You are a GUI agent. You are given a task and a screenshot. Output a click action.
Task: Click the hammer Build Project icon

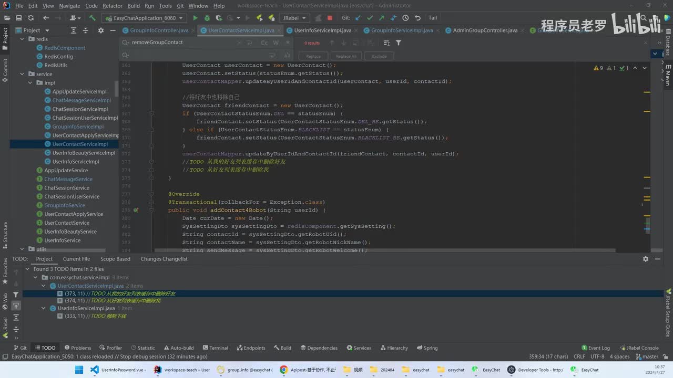[x=92, y=18]
